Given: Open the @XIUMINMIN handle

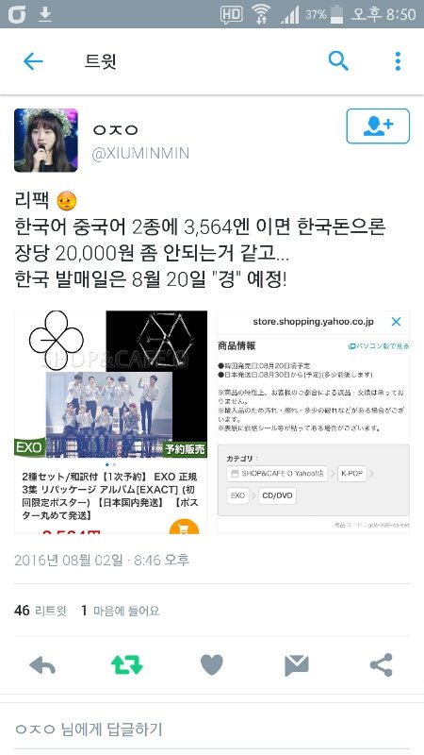Looking at the screenshot, I should click(140, 154).
